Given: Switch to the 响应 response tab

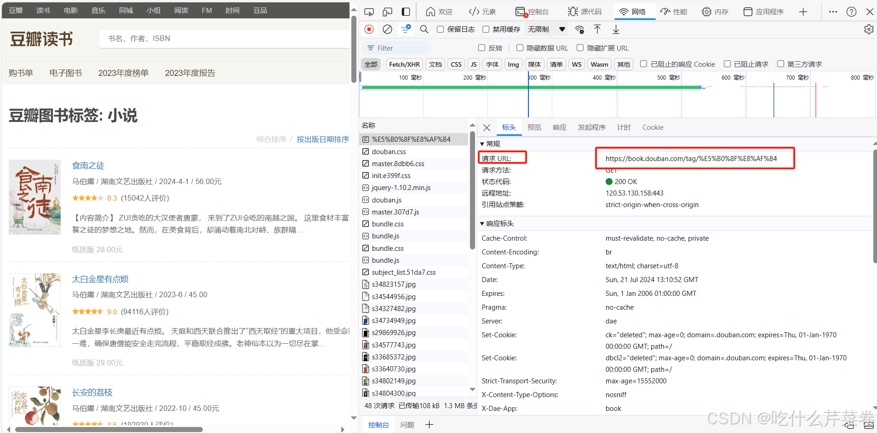Looking at the screenshot, I should pos(559,127).
